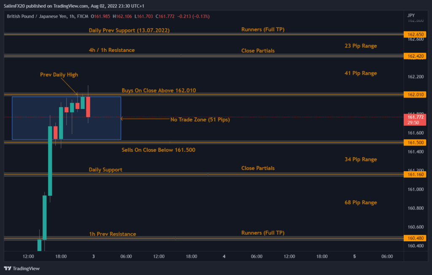Click the '68 Pip Range' annotation

(x=361, y=203)
